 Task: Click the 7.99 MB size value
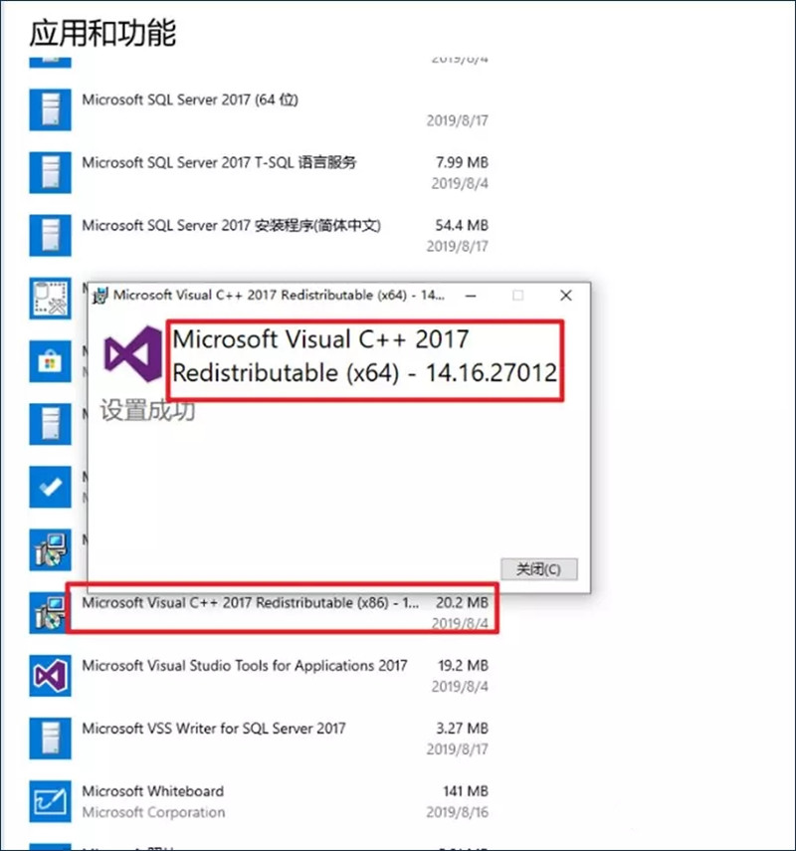462,162
